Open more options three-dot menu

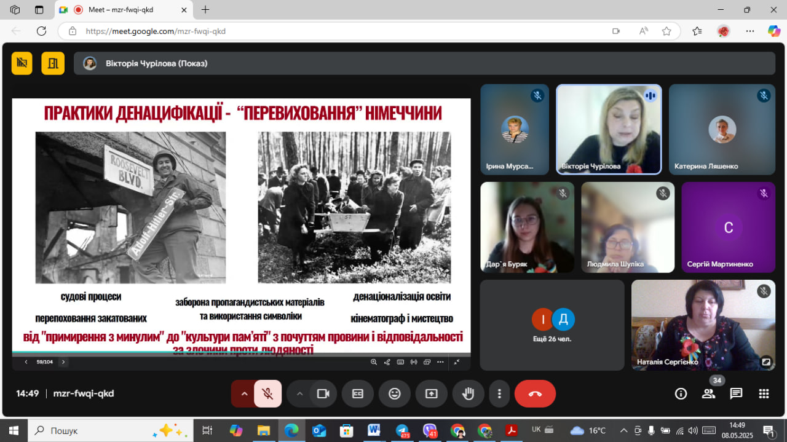pos(500,393)
